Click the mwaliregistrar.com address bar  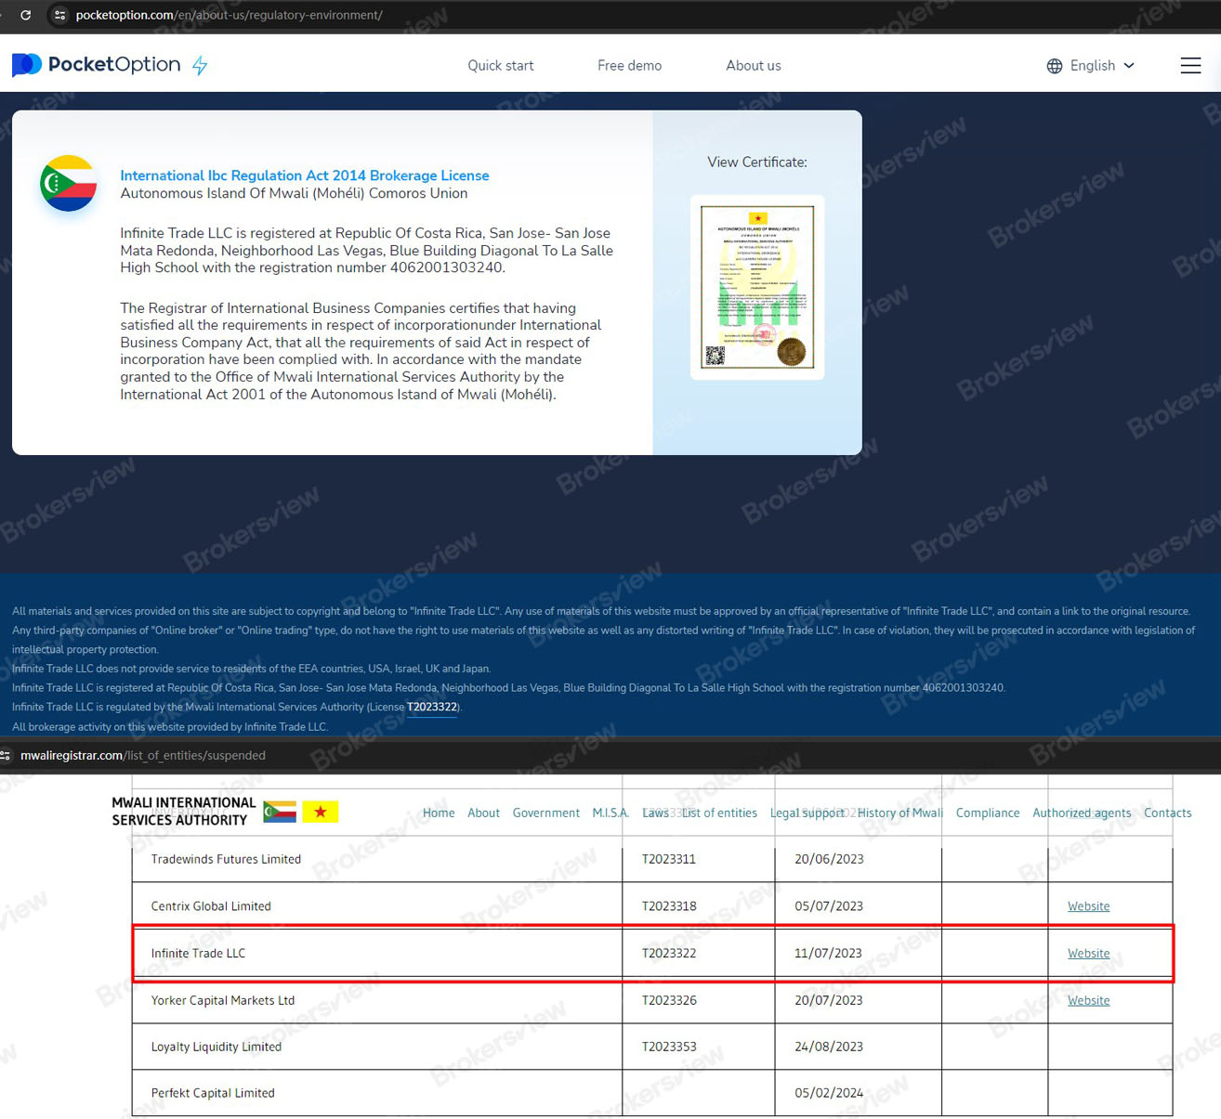(x=143, y=755)
